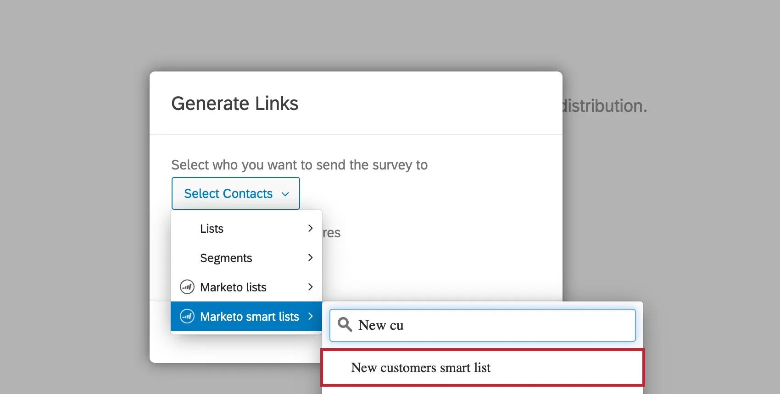This screenshot has width=780, height=394.
Task: Expand the Marketo lists submenu arrow
Action: [310, 287]
